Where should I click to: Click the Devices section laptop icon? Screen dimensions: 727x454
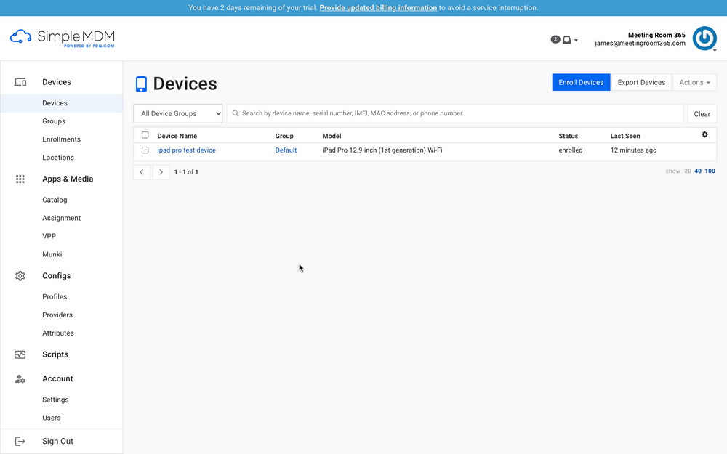tap(20, 82)
